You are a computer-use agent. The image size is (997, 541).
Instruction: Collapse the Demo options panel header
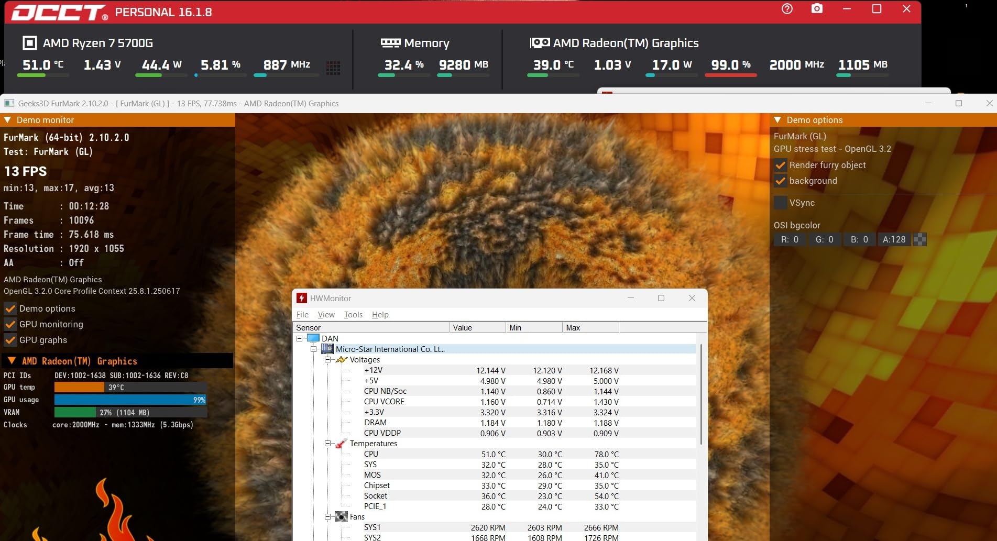[777, 120]
